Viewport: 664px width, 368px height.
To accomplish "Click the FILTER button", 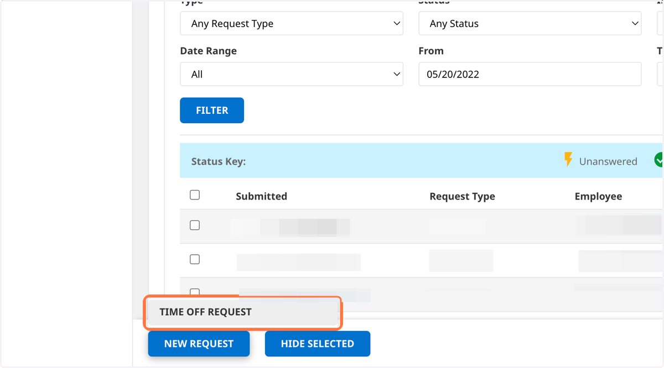I will 212,111.
